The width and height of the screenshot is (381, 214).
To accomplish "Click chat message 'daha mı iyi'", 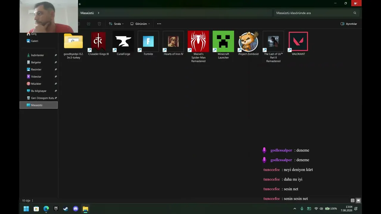I will click(x=293, y=180).
